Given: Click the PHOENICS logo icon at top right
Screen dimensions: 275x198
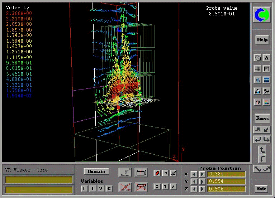Looking at the screenshot, I should (262, 15).
